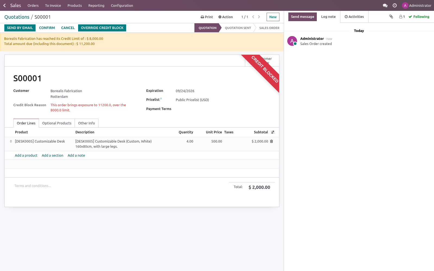Click Override Credit Block button
Viewport: 434px width, 271px height.
[x=102, y=28]
